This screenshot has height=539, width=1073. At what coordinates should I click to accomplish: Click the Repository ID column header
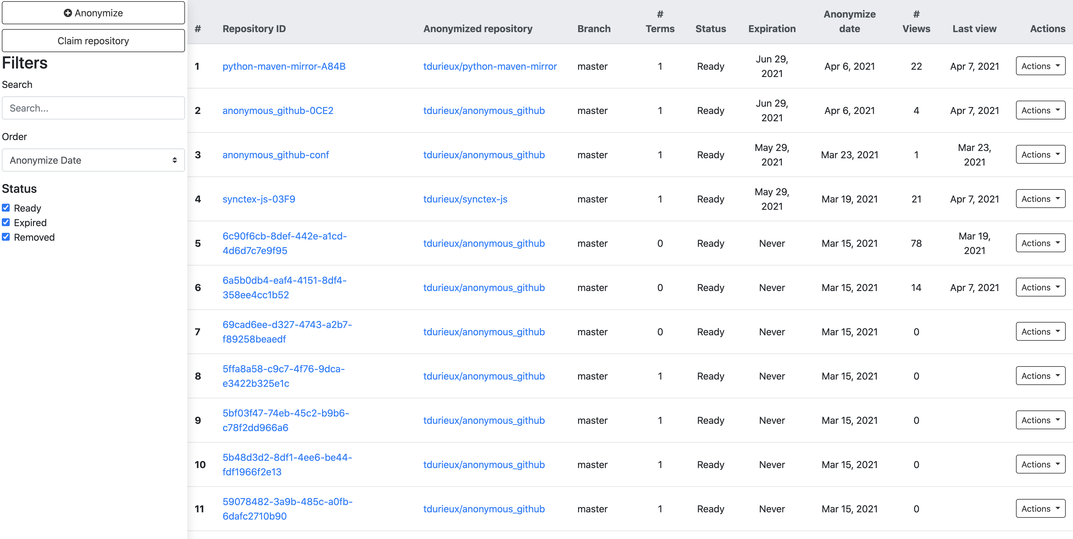point(254,29)
